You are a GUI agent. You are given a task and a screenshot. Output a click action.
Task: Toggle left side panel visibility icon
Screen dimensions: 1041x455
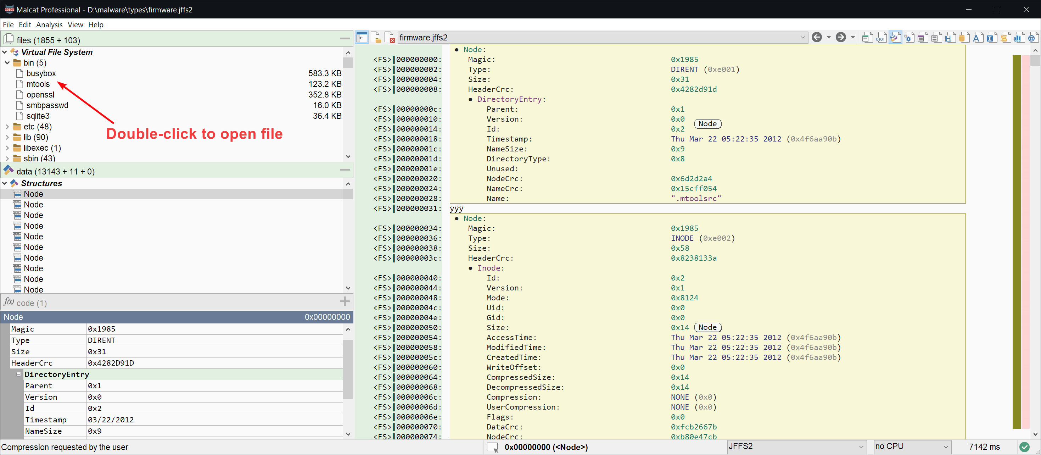click(362, 38)
